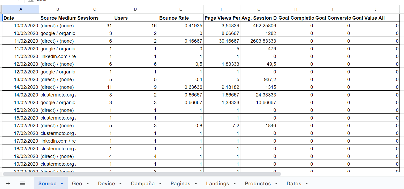
Task: Click the cell containing 1282
Action: click(259, 33)
